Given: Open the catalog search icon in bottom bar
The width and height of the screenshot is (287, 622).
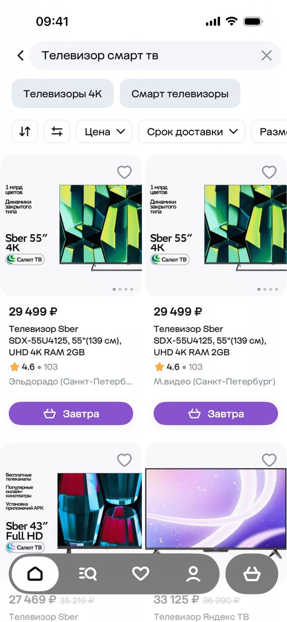Looking at the screenshot, I should (88, 574).
